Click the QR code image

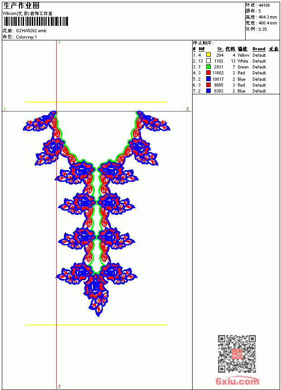[x=237, y=354]
